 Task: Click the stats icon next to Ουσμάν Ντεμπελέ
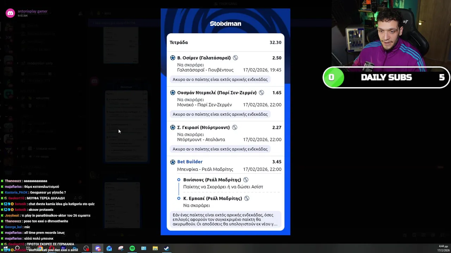coord(261,93)
